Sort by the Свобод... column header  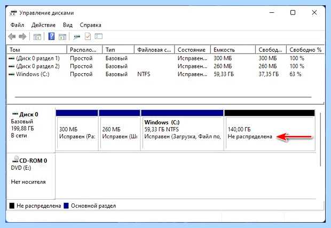271,50
